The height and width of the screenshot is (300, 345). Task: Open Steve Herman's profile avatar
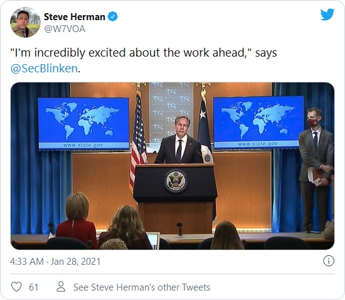[25, 22]
